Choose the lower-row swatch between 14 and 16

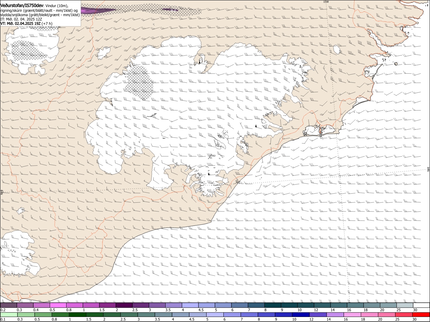coord(335,315)
